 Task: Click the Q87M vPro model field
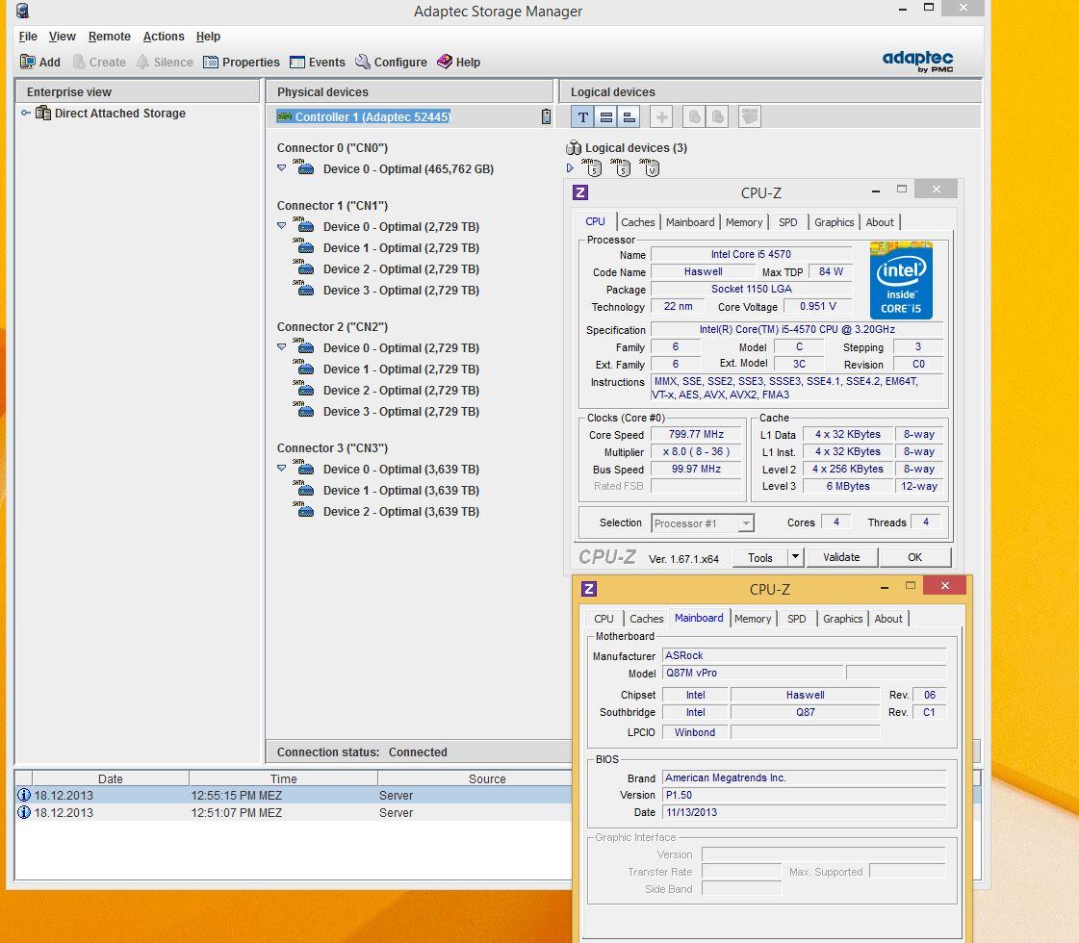pyautogui.click(x=752, y=673)
